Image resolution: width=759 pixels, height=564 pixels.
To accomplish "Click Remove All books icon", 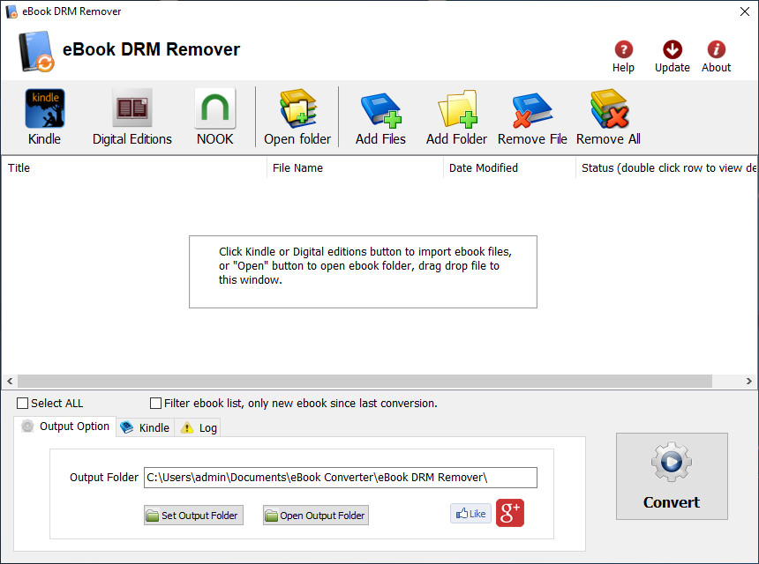I will [x=608, y=117].
